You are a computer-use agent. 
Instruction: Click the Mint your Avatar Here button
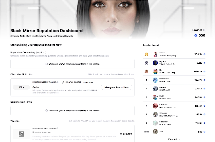(117, 87)
